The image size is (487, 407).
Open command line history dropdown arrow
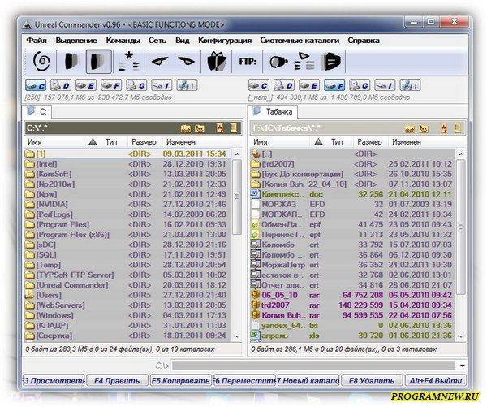[x=462, y=366]
